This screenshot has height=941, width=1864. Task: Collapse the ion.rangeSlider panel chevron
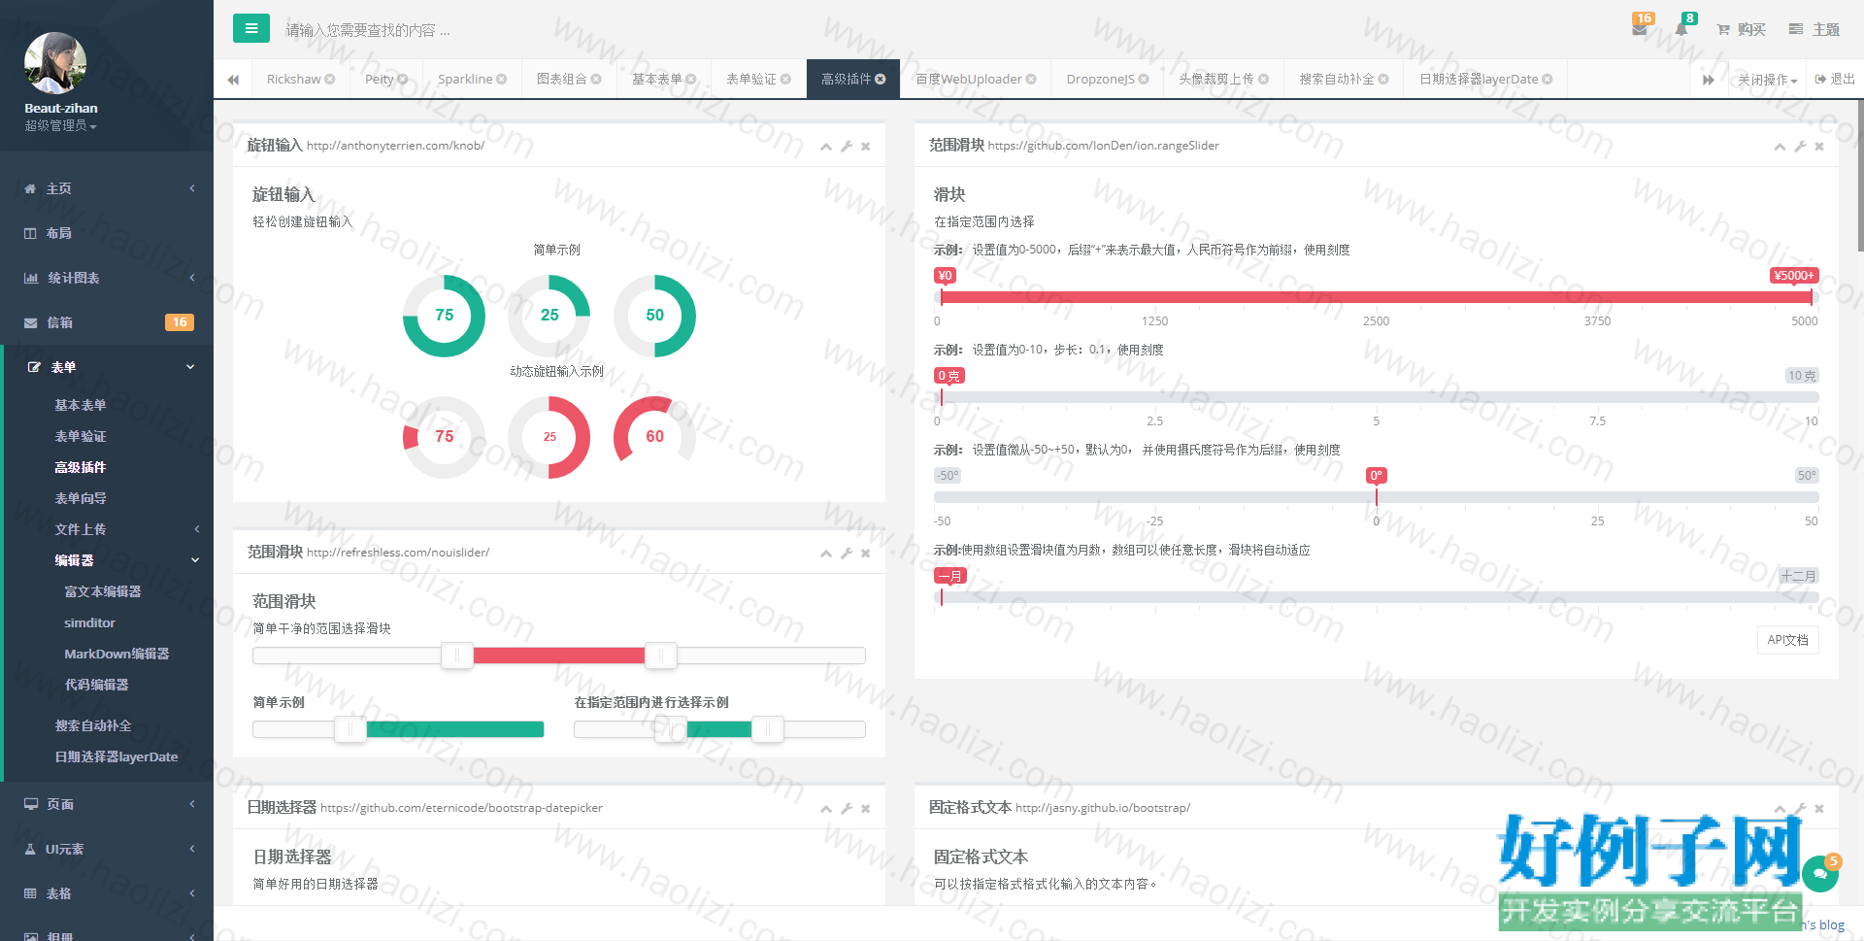(x=1780, y=147)
